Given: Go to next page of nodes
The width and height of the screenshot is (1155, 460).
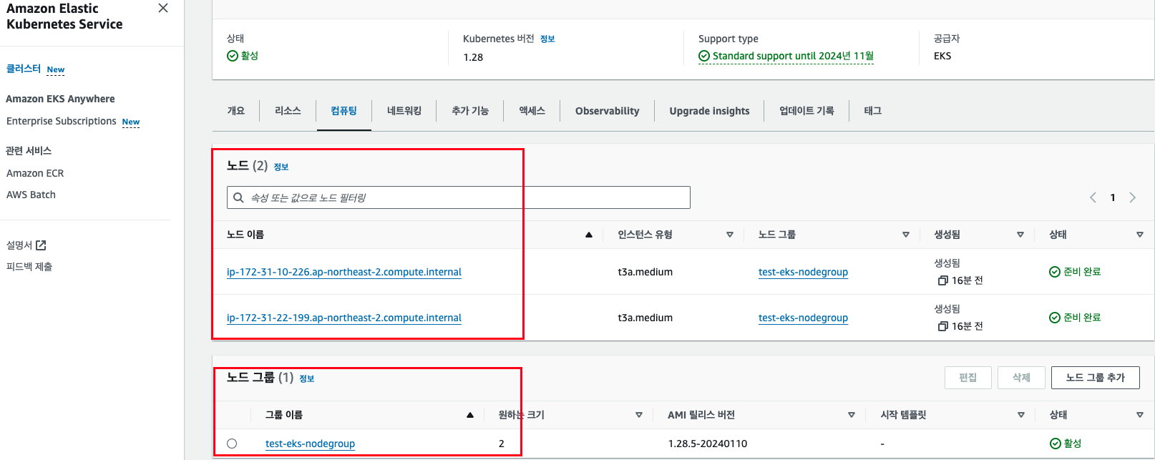Looking at the screenshot, I should point(1133,197).
